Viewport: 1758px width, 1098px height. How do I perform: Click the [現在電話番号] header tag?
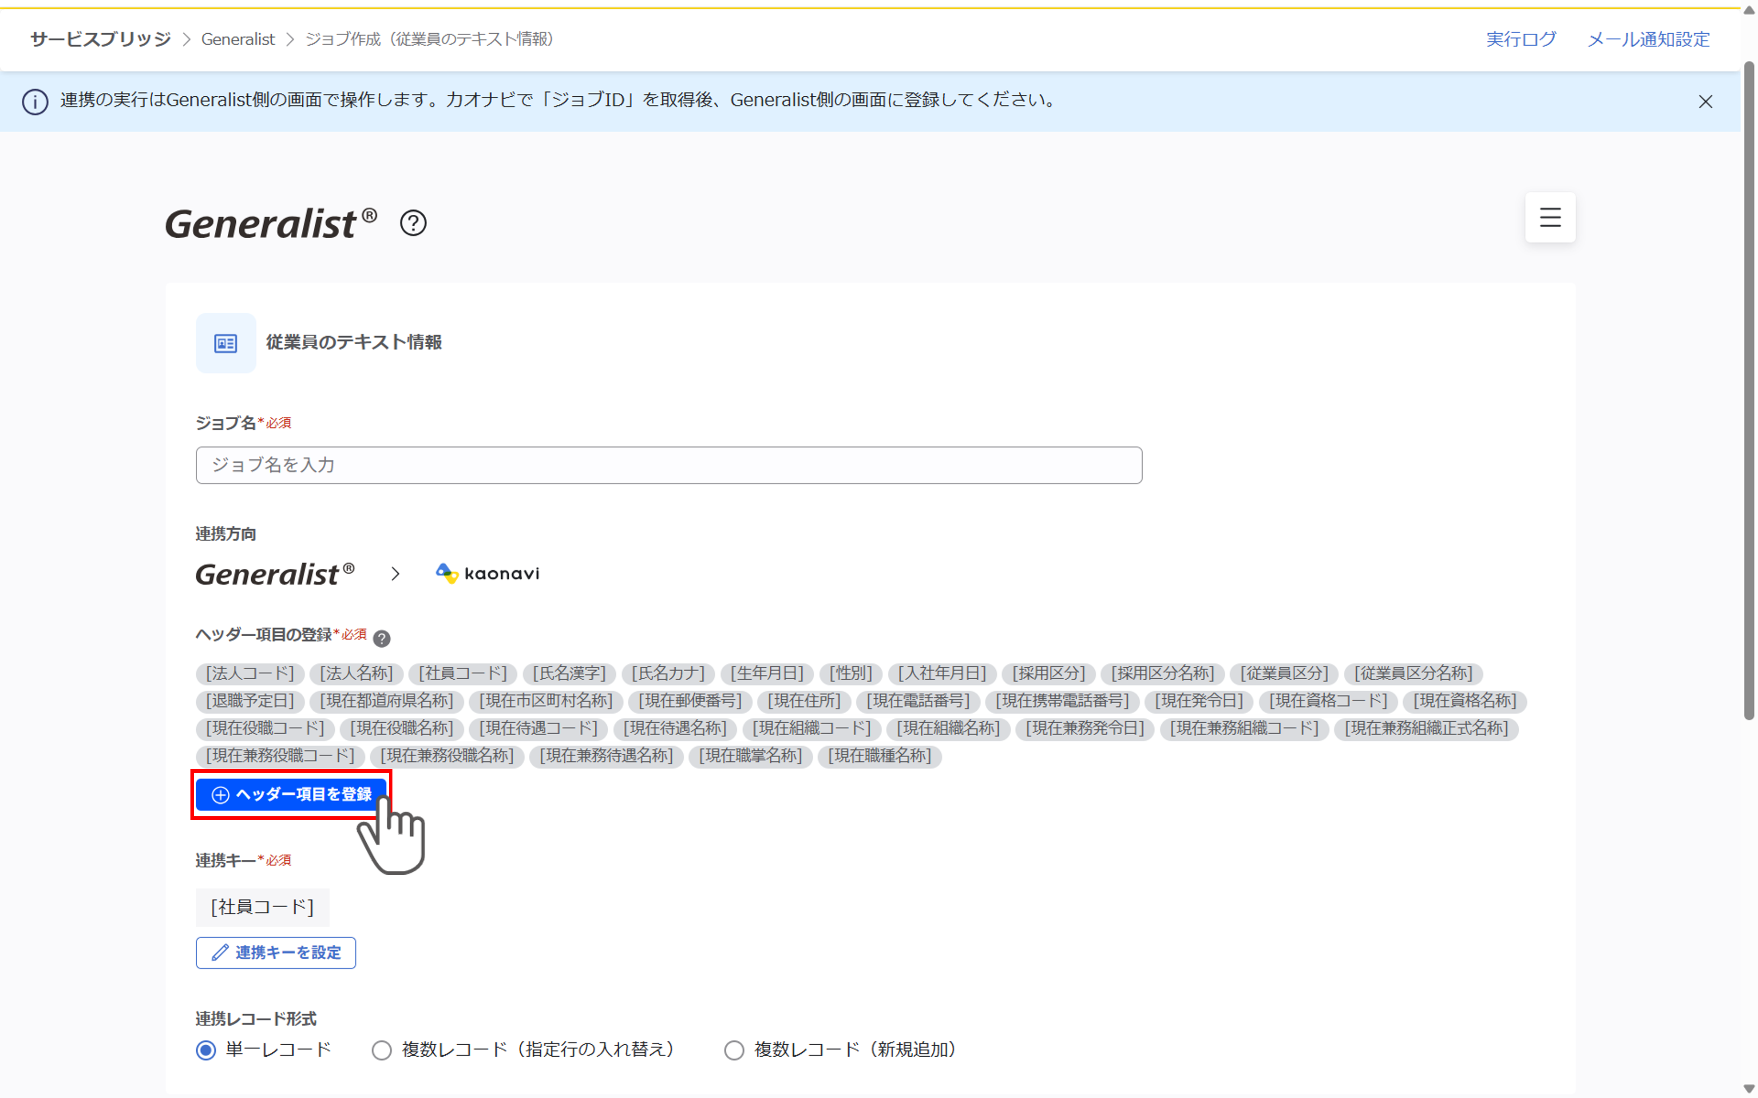point(918,701)
